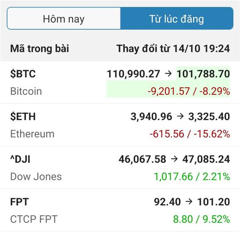The height and width of the screenshot is (240, 240).
Task: Click the arrow between Bitcoin prices
Action: (x=168, y=74)
